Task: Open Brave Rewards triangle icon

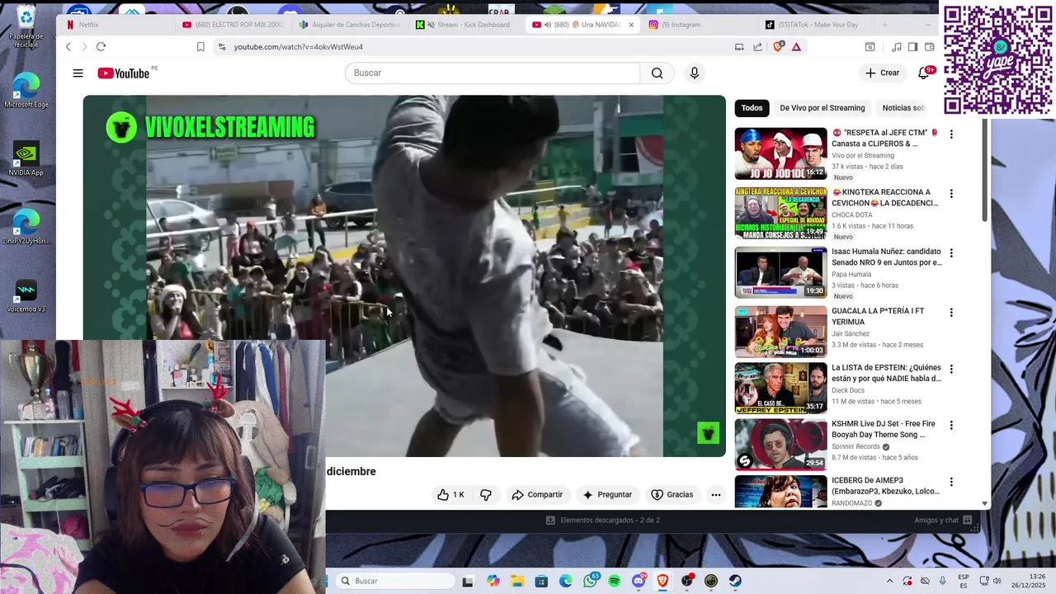Action: pos(796,47)
